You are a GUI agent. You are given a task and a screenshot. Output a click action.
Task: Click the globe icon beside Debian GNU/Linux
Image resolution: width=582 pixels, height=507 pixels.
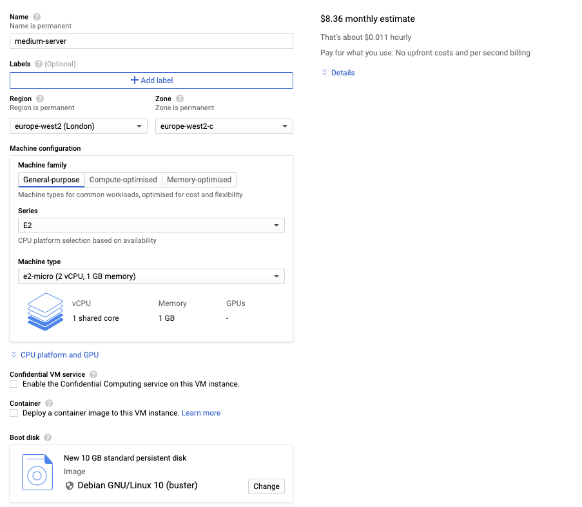(69, 486)
